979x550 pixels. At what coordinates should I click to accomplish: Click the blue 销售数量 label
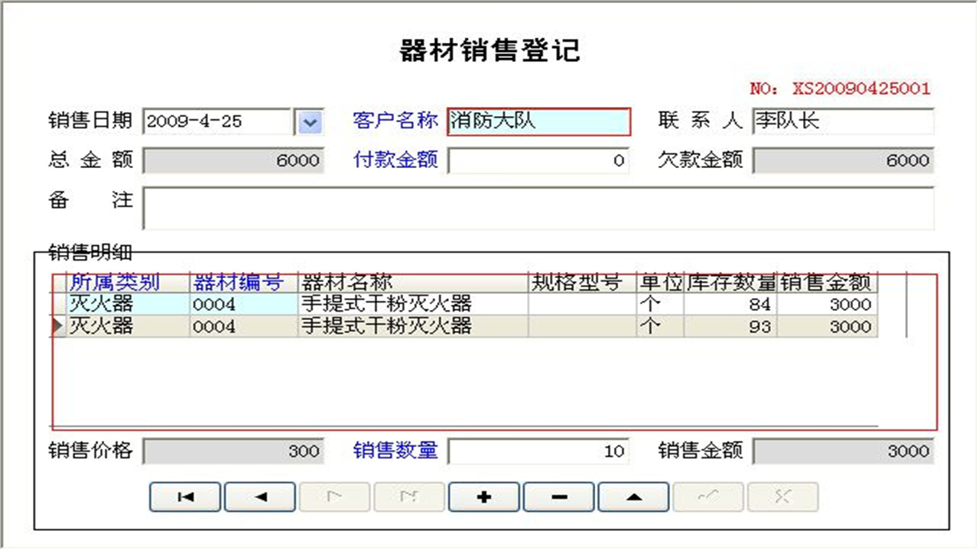pyautogui.click(x=395, y=451)
